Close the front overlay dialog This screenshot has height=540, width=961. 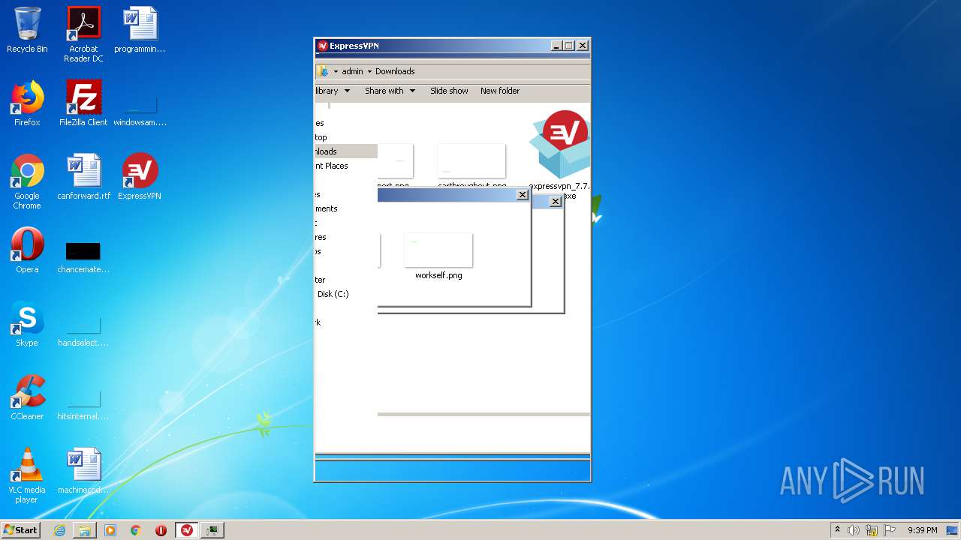[523, 195]
